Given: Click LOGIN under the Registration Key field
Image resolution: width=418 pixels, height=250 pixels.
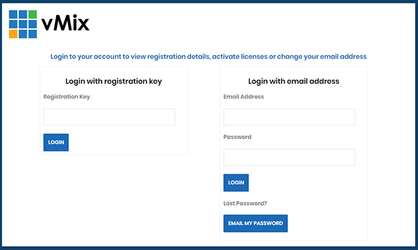Looking at the screenshot, I should [56, 142].
